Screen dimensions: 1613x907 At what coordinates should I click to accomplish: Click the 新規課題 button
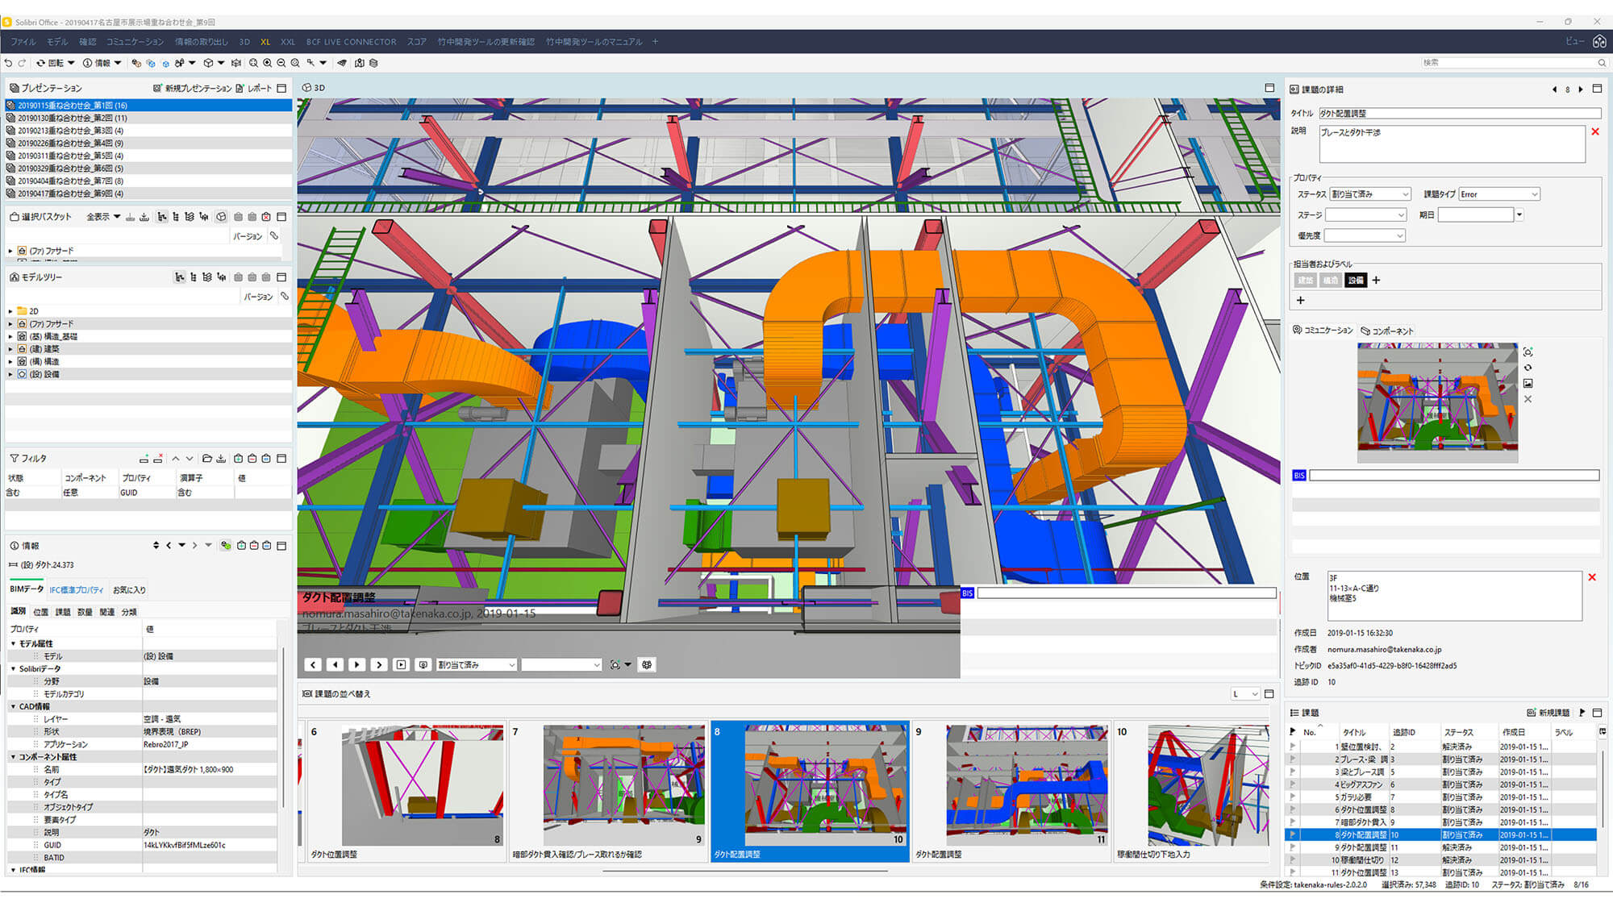(x=1548, y=713)
